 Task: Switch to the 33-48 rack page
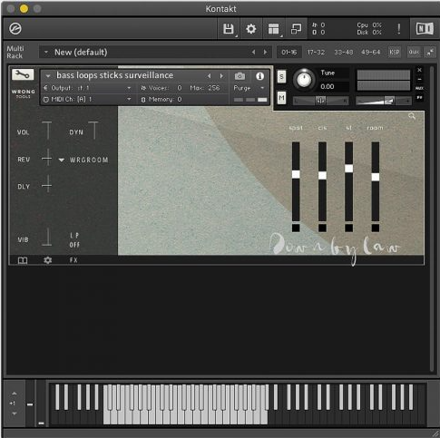pos(343,53)
